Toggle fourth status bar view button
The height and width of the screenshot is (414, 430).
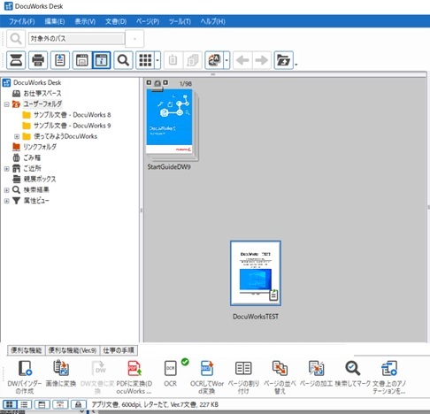point(60,404)
